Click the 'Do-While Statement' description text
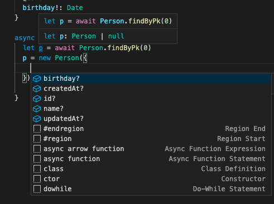The height and width of the screenshot is (204, 274). tap(229, 189)
